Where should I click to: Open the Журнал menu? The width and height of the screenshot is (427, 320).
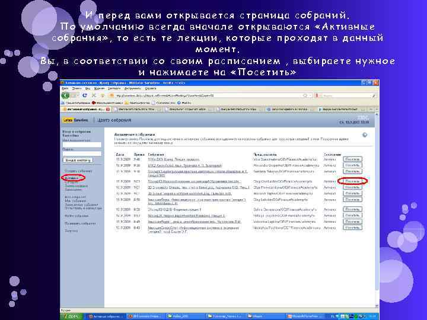(100, 88)
